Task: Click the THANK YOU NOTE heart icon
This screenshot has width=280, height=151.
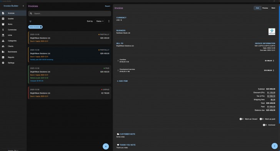Action: point(118,145)
